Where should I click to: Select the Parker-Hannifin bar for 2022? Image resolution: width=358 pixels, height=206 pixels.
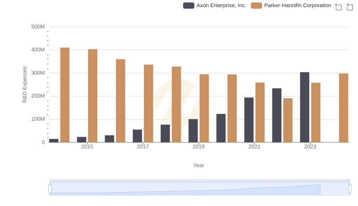click(288, 120)
